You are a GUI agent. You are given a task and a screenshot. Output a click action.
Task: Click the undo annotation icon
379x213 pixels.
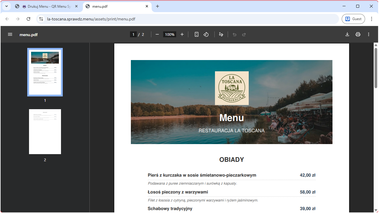click(235, 34)
